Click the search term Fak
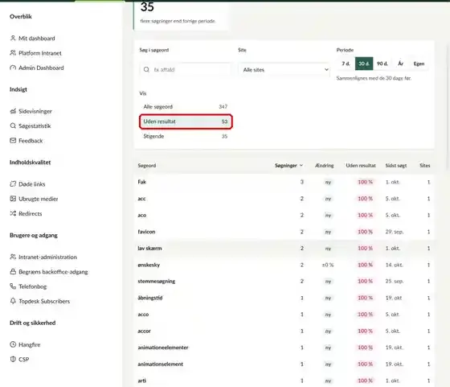This screenshot has width=450, height=387. click(x=141, y=182)
